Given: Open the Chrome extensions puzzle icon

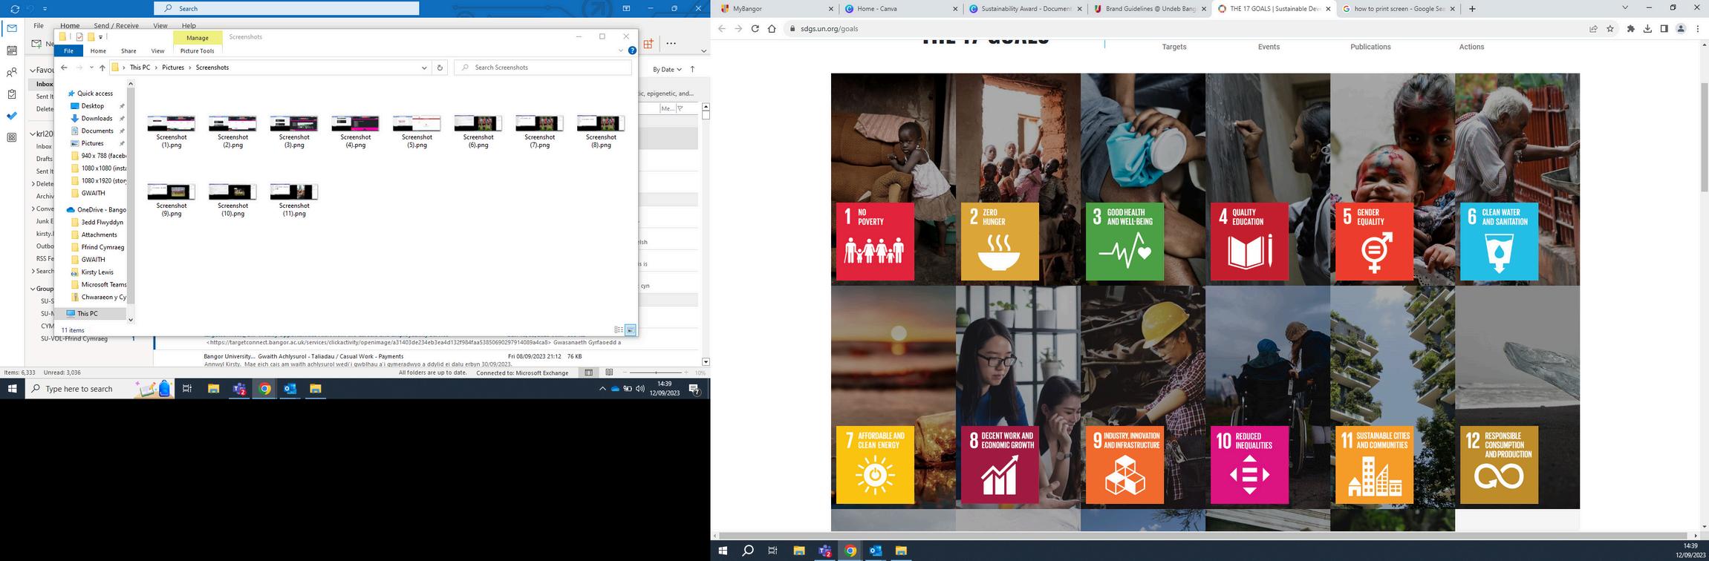Looking at the screenshot, I should pos(1630,29).
